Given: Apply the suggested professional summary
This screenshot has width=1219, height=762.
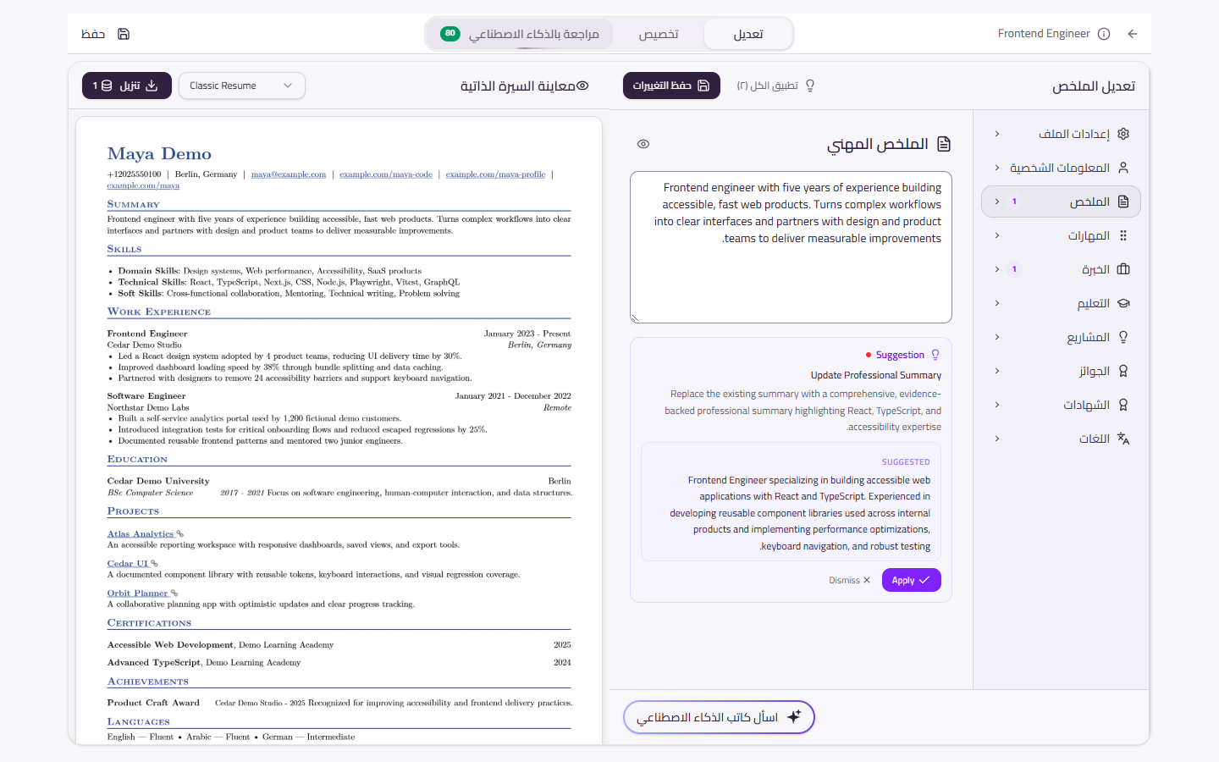Looking at the screenshot, I should click(912, 580).
